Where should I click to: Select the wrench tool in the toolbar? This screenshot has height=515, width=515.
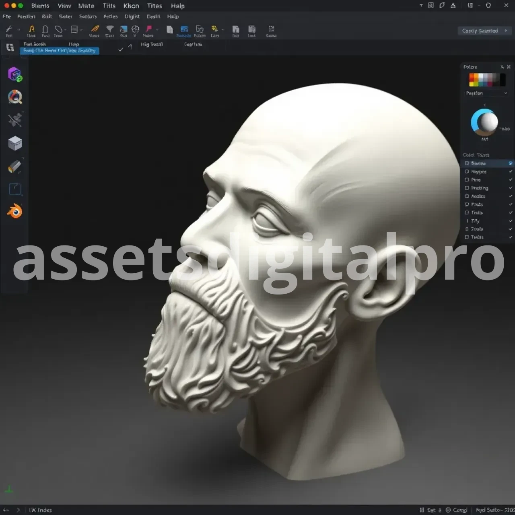9,29
